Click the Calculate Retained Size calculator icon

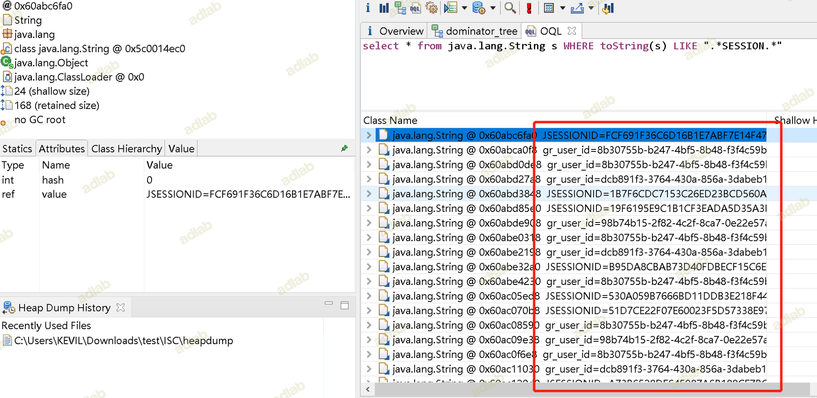(549, 8)
